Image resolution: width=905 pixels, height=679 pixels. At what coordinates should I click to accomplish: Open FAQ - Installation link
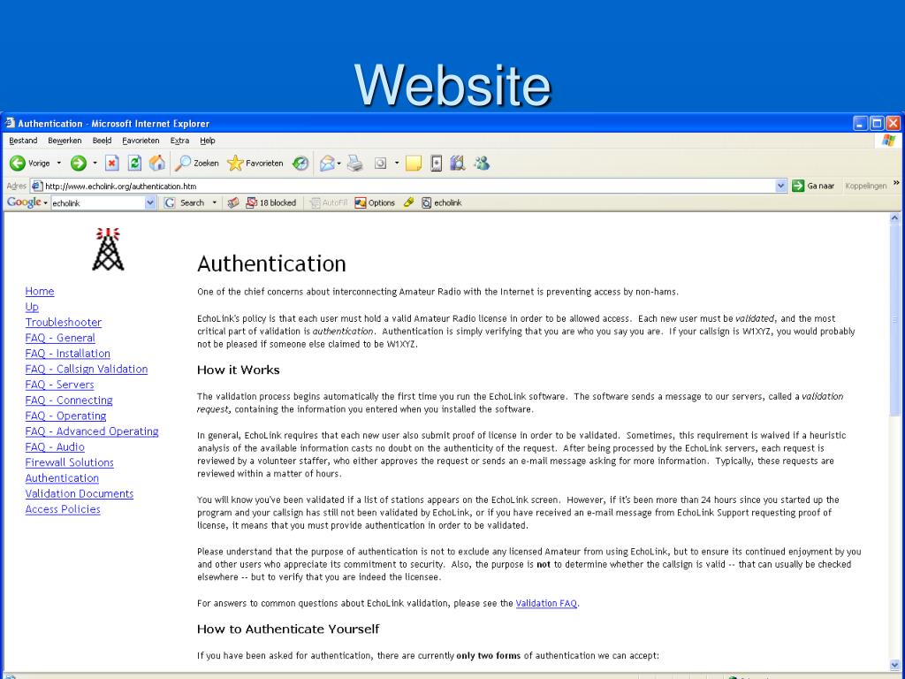[x=67, y=354]
